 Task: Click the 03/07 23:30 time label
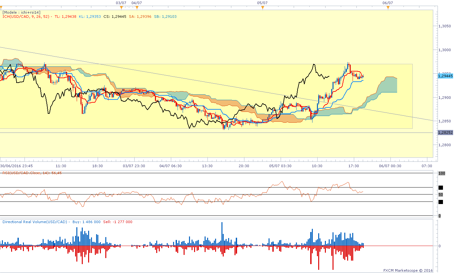134,166
